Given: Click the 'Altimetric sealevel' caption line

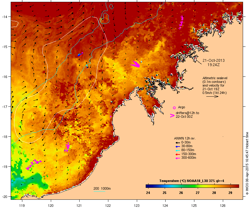Looking at the screenshot, I should point(215,78).
